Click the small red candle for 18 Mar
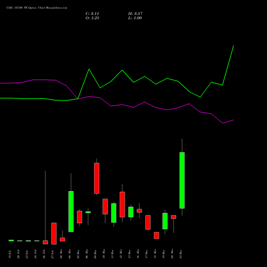This screenshot has width=267, height=267. (156, 235)
